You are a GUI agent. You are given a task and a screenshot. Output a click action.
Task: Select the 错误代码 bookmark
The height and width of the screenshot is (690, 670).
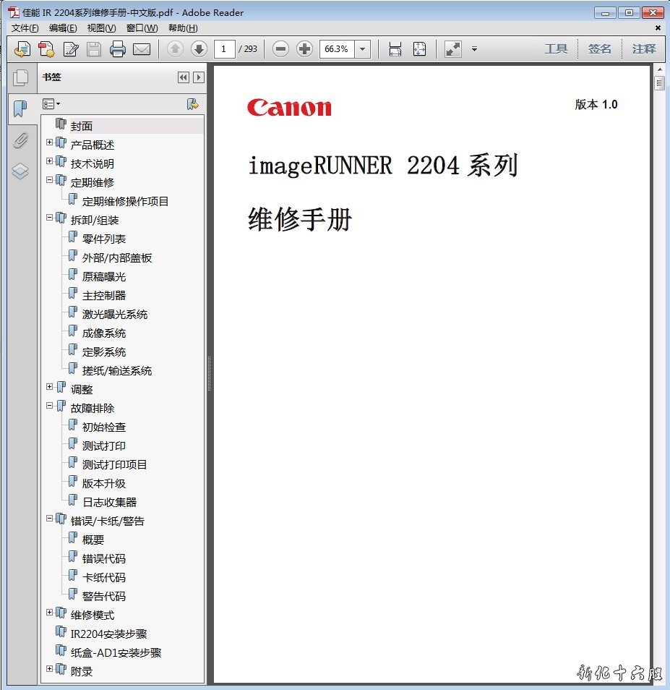[x=103, y=558]
